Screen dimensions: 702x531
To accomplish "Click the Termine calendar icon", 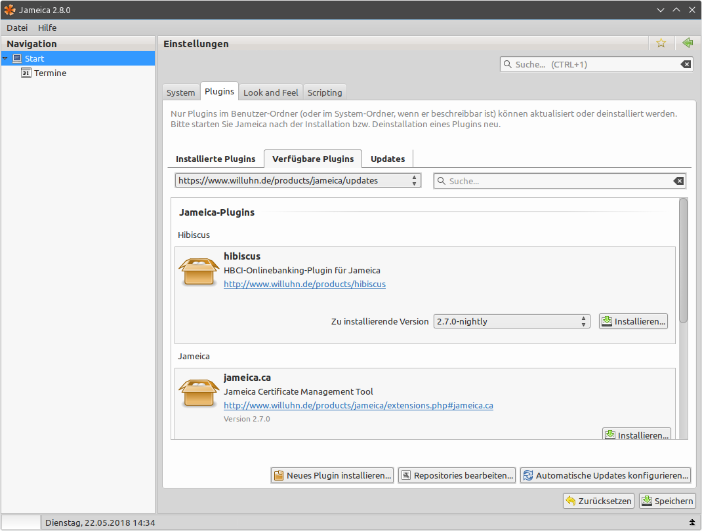I will [26, 73].
